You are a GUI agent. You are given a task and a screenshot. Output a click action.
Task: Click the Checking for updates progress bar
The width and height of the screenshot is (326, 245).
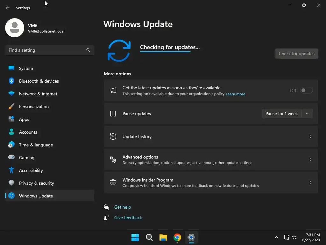pos(165,52)
